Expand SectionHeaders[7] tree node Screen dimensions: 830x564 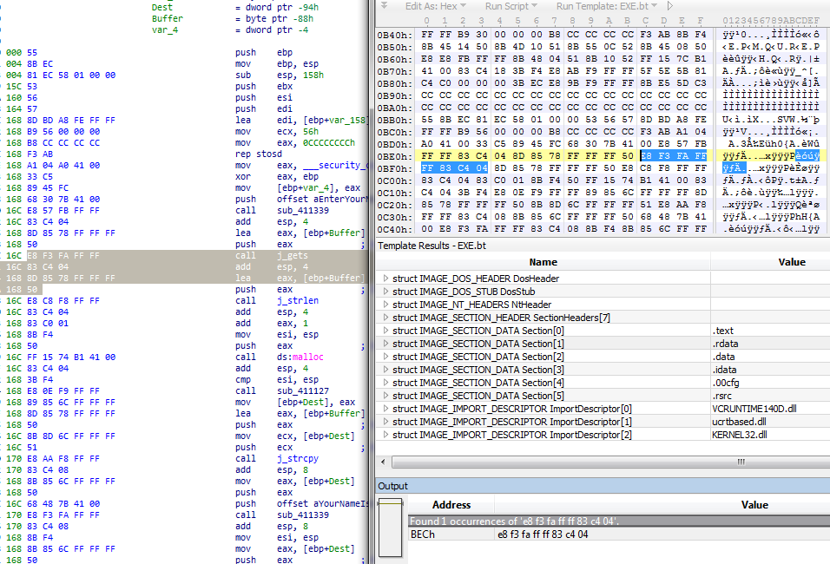click(x=385, y=318)
